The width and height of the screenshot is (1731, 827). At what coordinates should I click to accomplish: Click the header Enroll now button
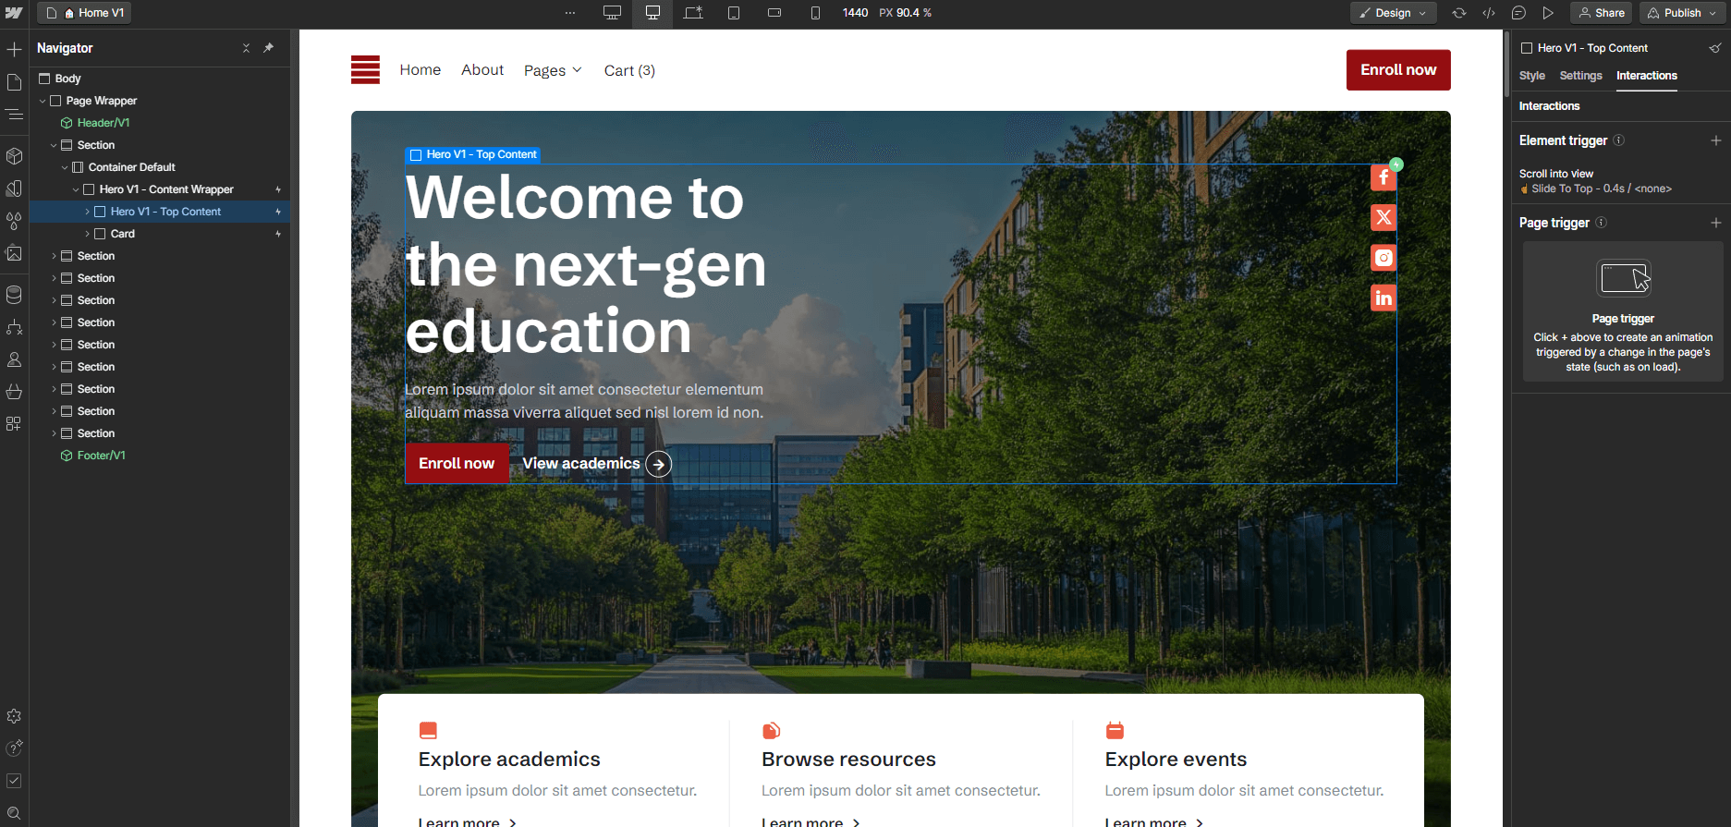tap(1398, 70)
